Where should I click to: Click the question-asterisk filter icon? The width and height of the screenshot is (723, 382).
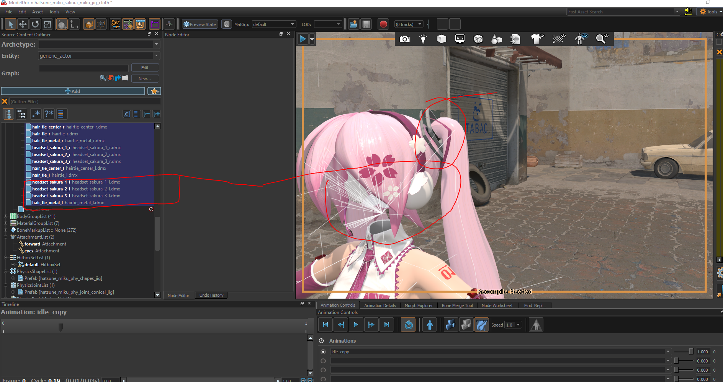coord(49,114)
